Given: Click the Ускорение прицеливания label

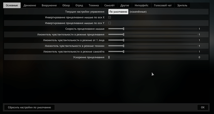Looking at the screenshot, I should tap(89, 57).
